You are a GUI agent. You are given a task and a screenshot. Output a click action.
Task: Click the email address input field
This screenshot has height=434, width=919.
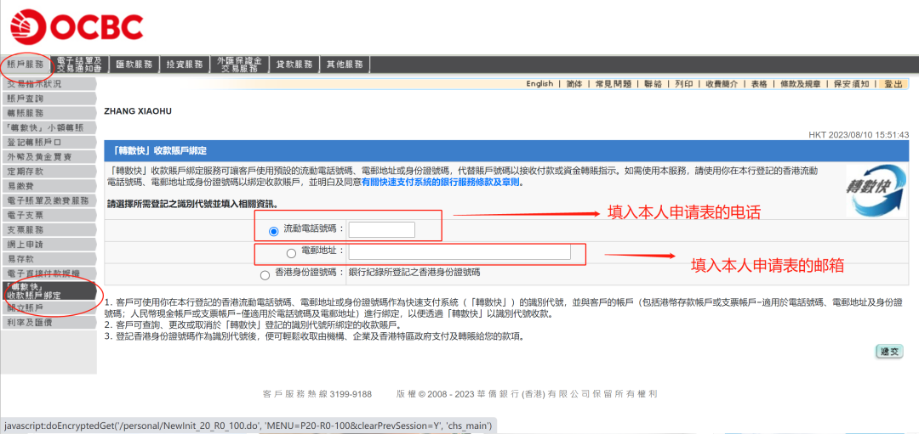pos(459,251)
